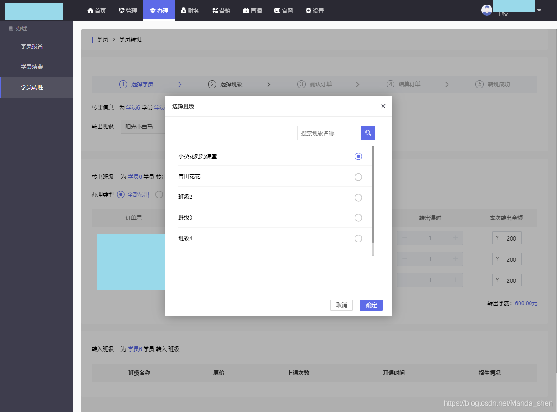This screenshot has width=557, height=412.
Task: Increase 转出课时 with the plus stepper
Action: coord(455,238)
